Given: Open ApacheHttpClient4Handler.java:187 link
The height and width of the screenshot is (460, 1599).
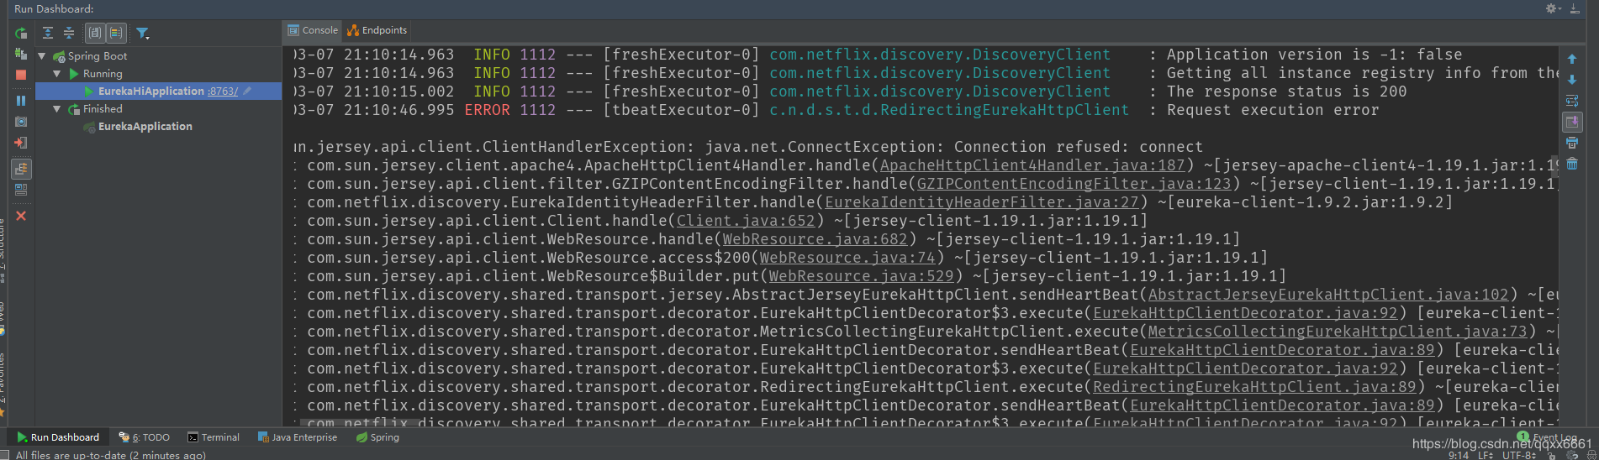Looking at the screenshot, I should pos(1032,165).
